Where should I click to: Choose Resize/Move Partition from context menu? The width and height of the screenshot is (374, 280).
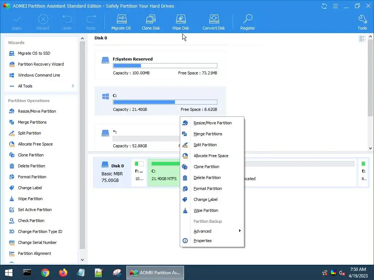212,123
